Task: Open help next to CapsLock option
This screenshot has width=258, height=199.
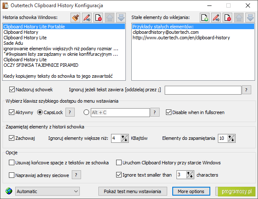Action: pos(70,112)
